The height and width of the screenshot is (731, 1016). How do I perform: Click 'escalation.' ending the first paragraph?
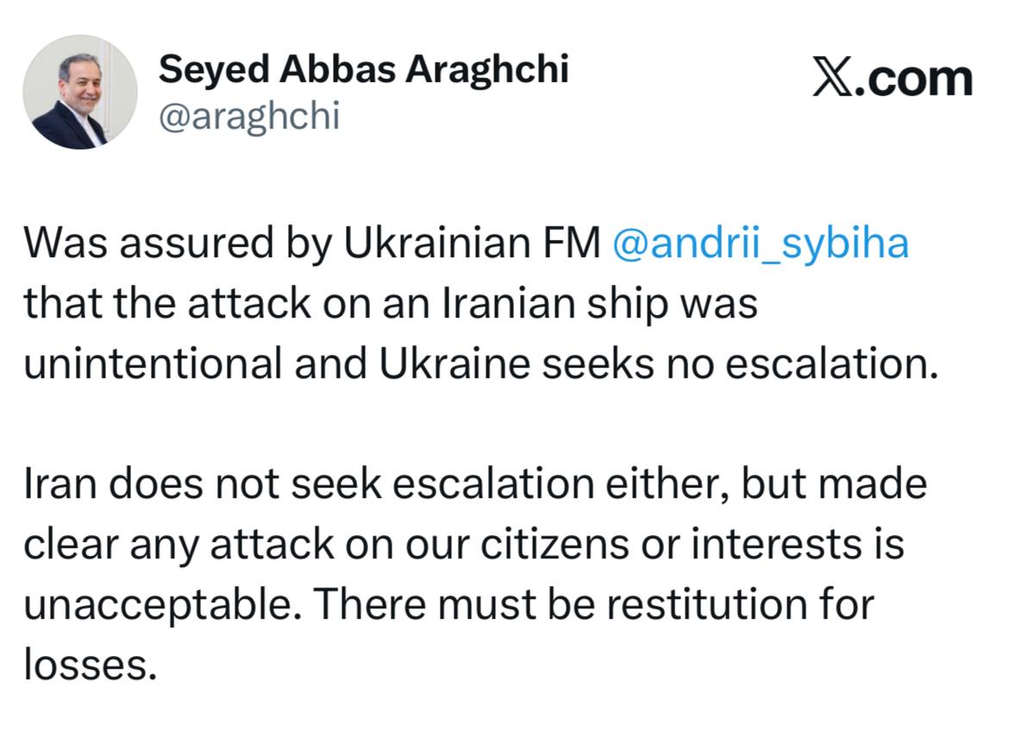831,363
